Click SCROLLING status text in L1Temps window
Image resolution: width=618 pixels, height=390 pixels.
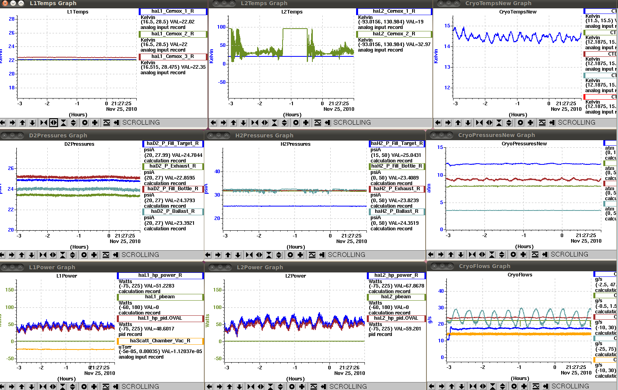pyautogui.click(x=141, y=123)
